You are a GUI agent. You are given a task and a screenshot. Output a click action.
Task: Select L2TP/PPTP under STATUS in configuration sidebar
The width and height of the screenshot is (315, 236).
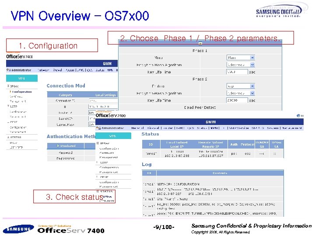tap(16, 147)
